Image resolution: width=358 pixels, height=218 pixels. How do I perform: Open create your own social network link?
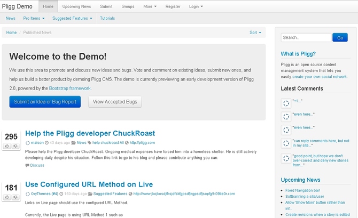point(320,77)
